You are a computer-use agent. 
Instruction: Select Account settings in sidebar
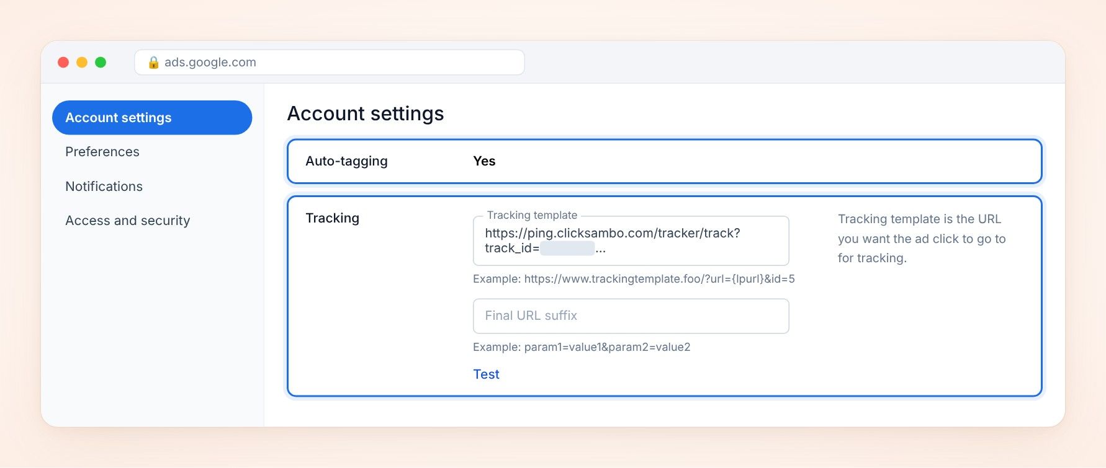152,118
